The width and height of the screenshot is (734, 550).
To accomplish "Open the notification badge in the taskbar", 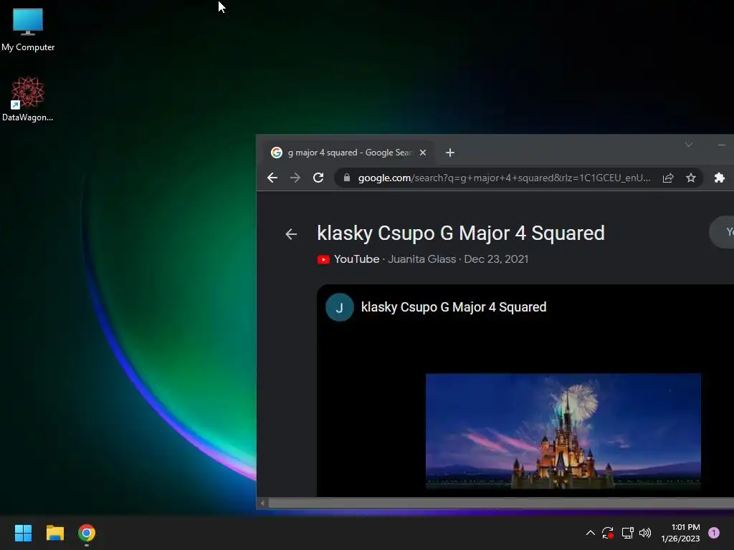I will 714,533.
